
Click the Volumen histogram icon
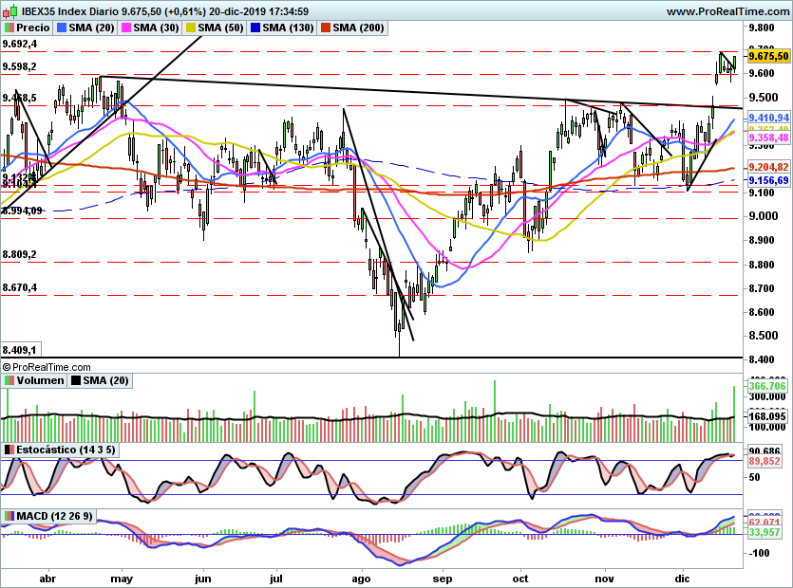tap(9, 380)
